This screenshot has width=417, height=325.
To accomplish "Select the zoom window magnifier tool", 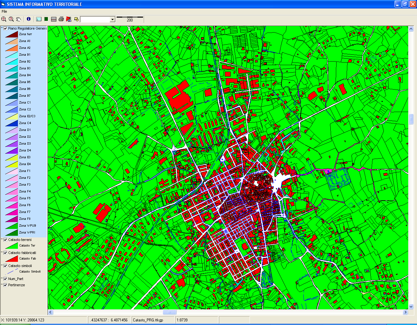I will tap(11, 19).
